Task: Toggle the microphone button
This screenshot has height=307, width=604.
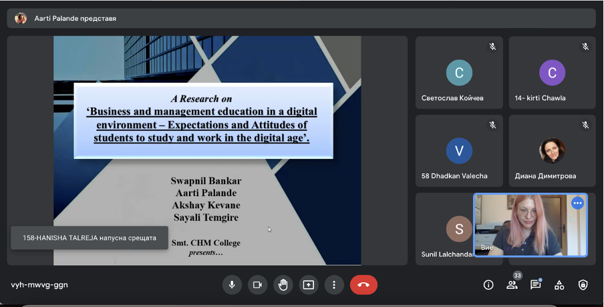Action: point(232,285)
